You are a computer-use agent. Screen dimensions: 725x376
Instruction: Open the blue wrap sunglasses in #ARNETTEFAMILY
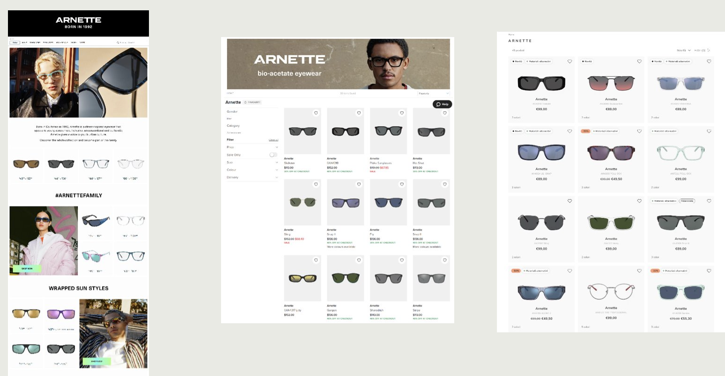tap(96, 221)
